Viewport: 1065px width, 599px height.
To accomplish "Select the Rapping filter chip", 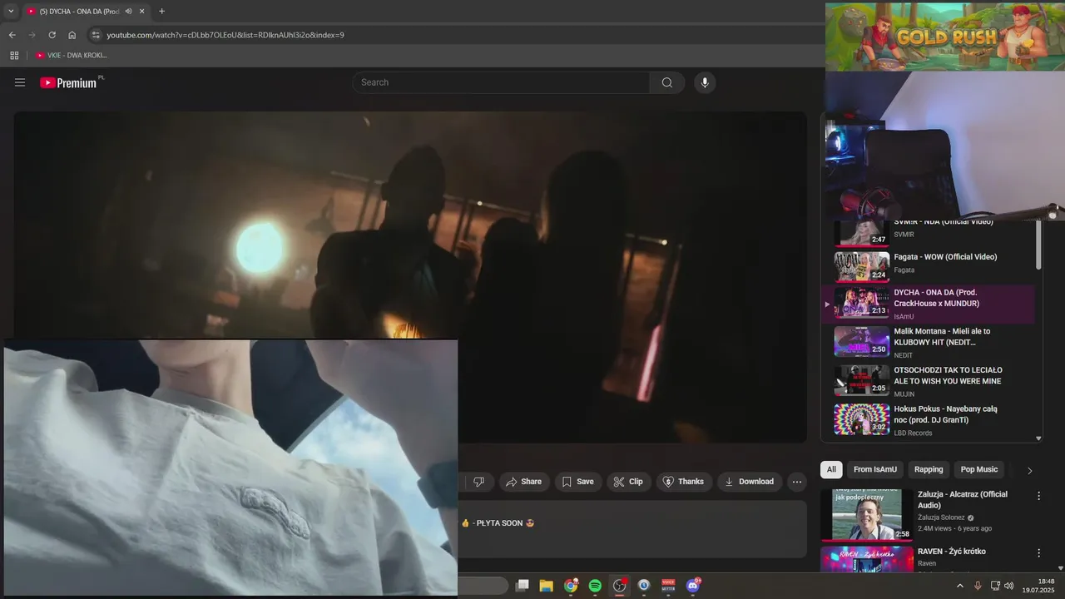I will pos(929,469).
